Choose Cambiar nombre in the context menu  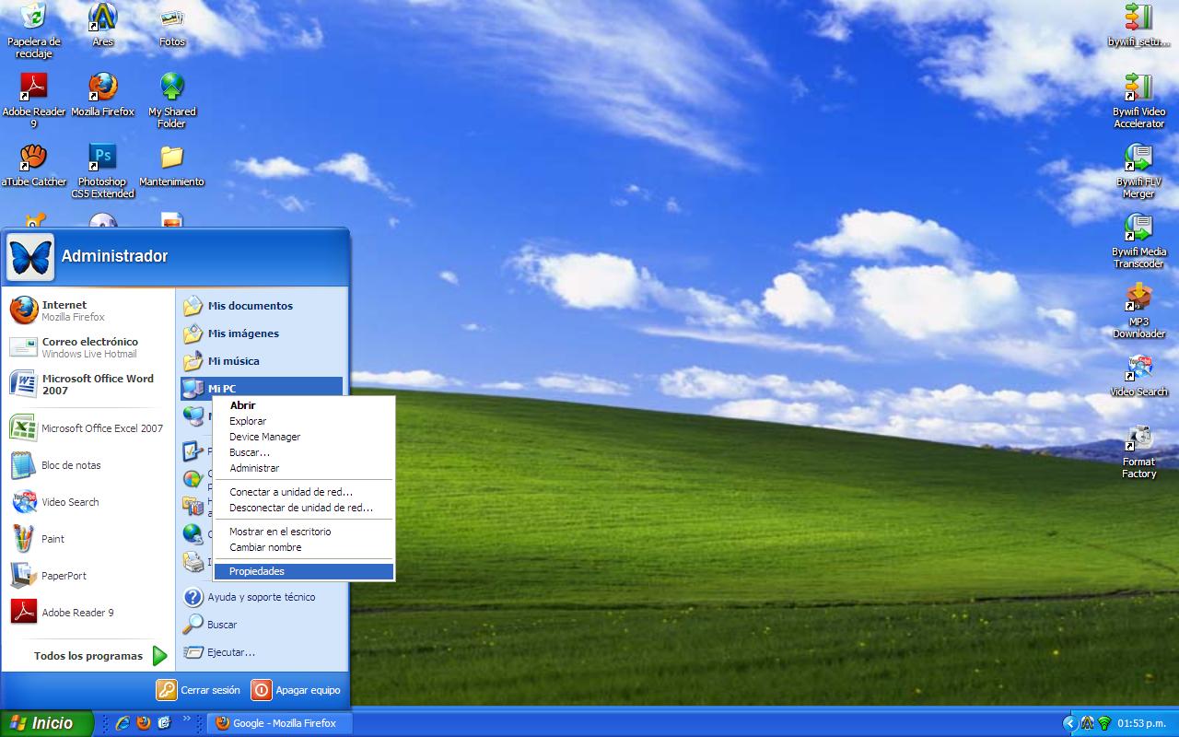point(304,547)
